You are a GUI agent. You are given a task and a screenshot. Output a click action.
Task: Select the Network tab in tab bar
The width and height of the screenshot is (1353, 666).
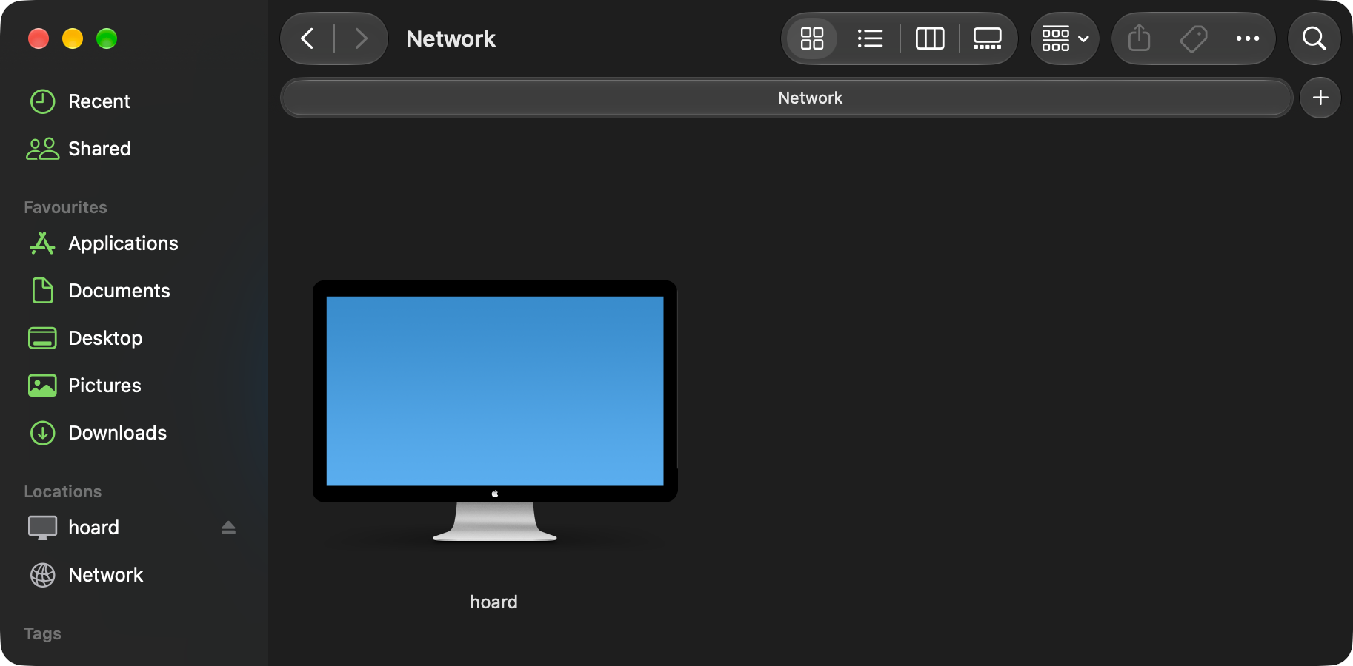click(787, 98)
